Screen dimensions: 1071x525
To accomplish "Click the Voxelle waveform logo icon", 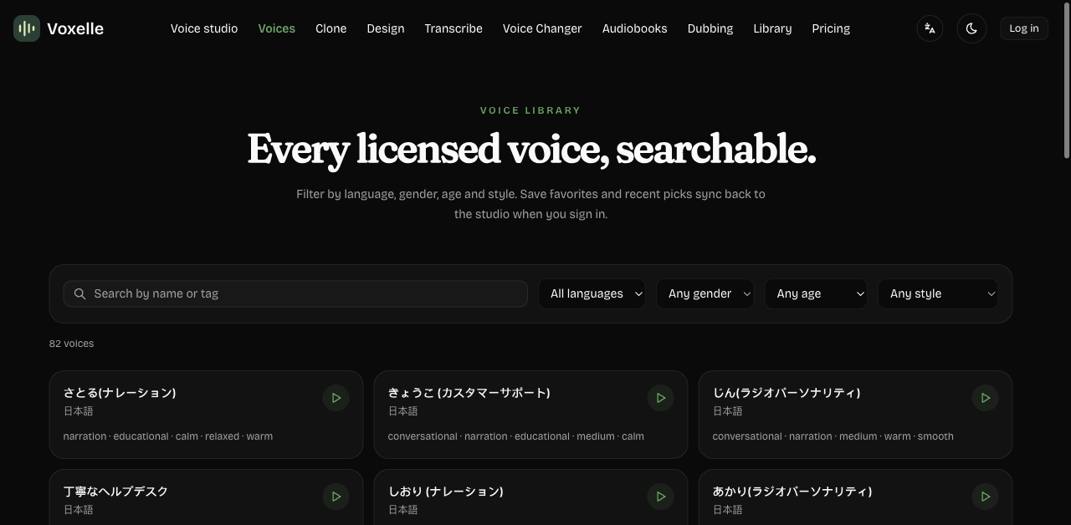I will [x=27, y=28].
